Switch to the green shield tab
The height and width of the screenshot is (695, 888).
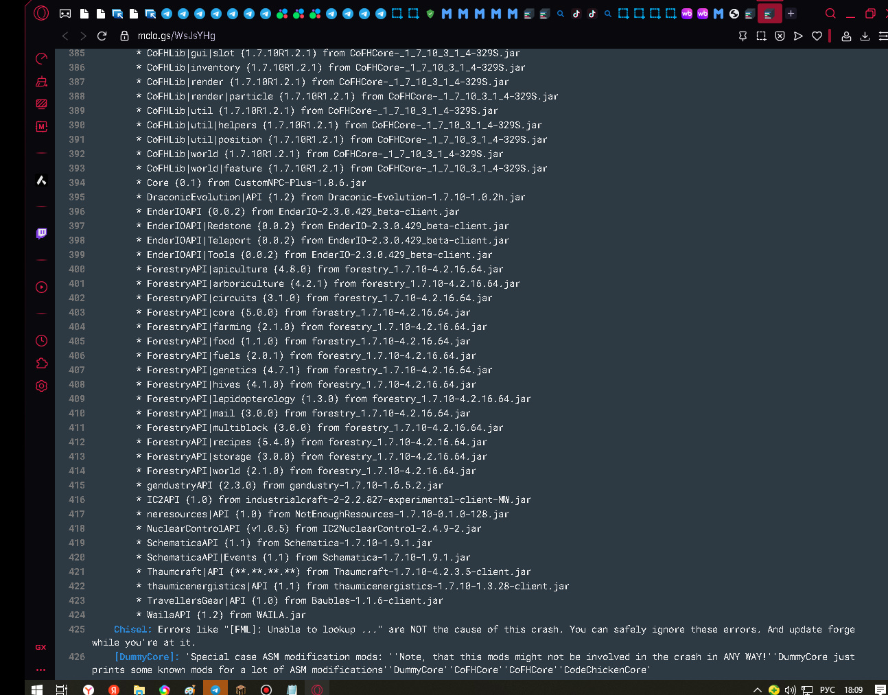[x=430, y=14]
